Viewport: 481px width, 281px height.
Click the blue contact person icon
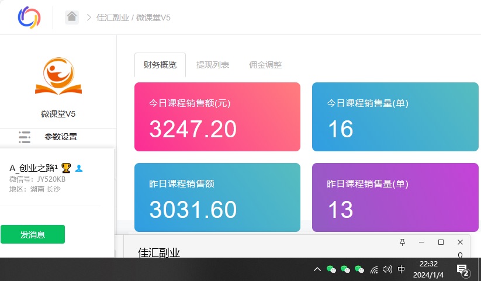(79, 168)
